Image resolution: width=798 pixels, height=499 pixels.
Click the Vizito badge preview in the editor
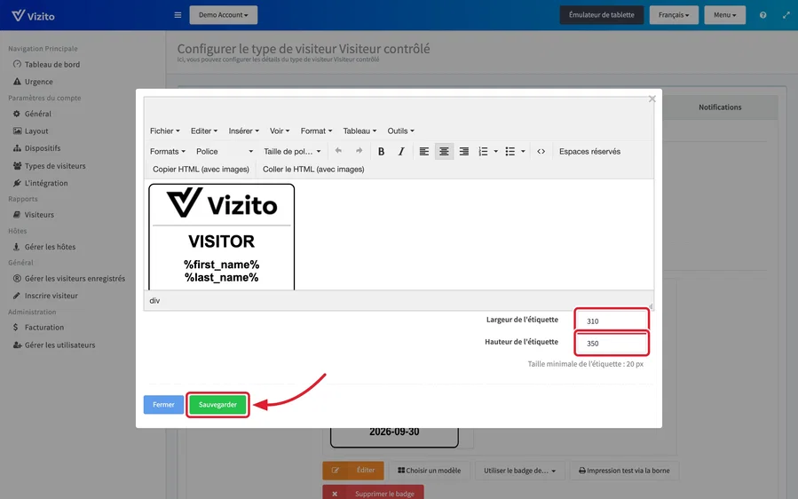221,237
